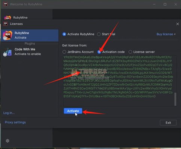Select the JetBrains Account license source
This screenshot has width=181, height=149.
(64, 52)
